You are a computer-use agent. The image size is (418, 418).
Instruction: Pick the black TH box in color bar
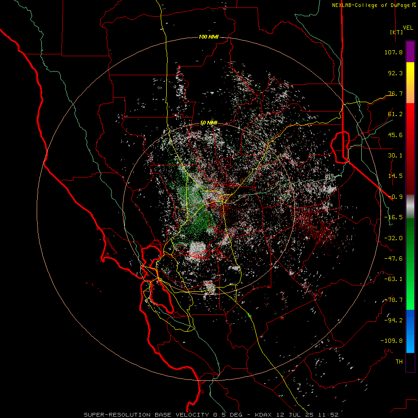click(410, 362)
